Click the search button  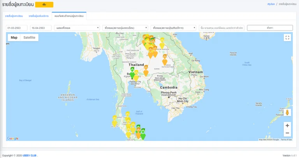tap(270, 28)
